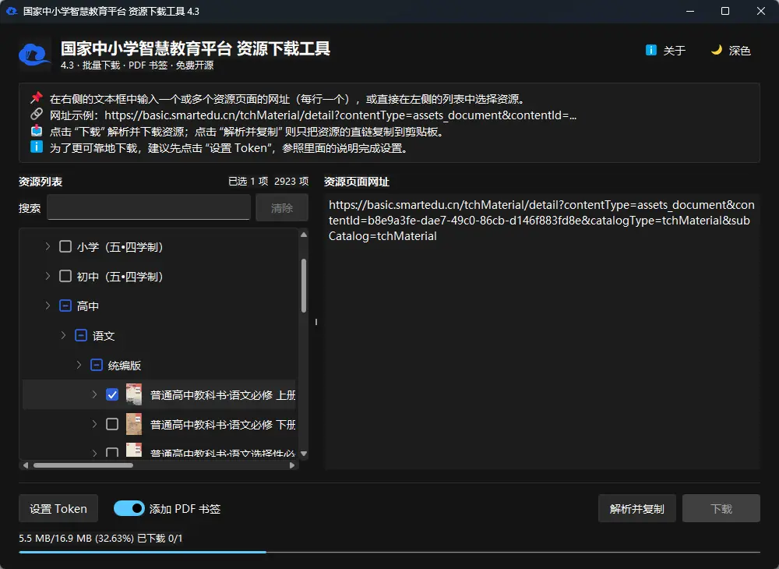Click the 已选 1 项 counter text
779x569 pixels.
pos(248,182)
